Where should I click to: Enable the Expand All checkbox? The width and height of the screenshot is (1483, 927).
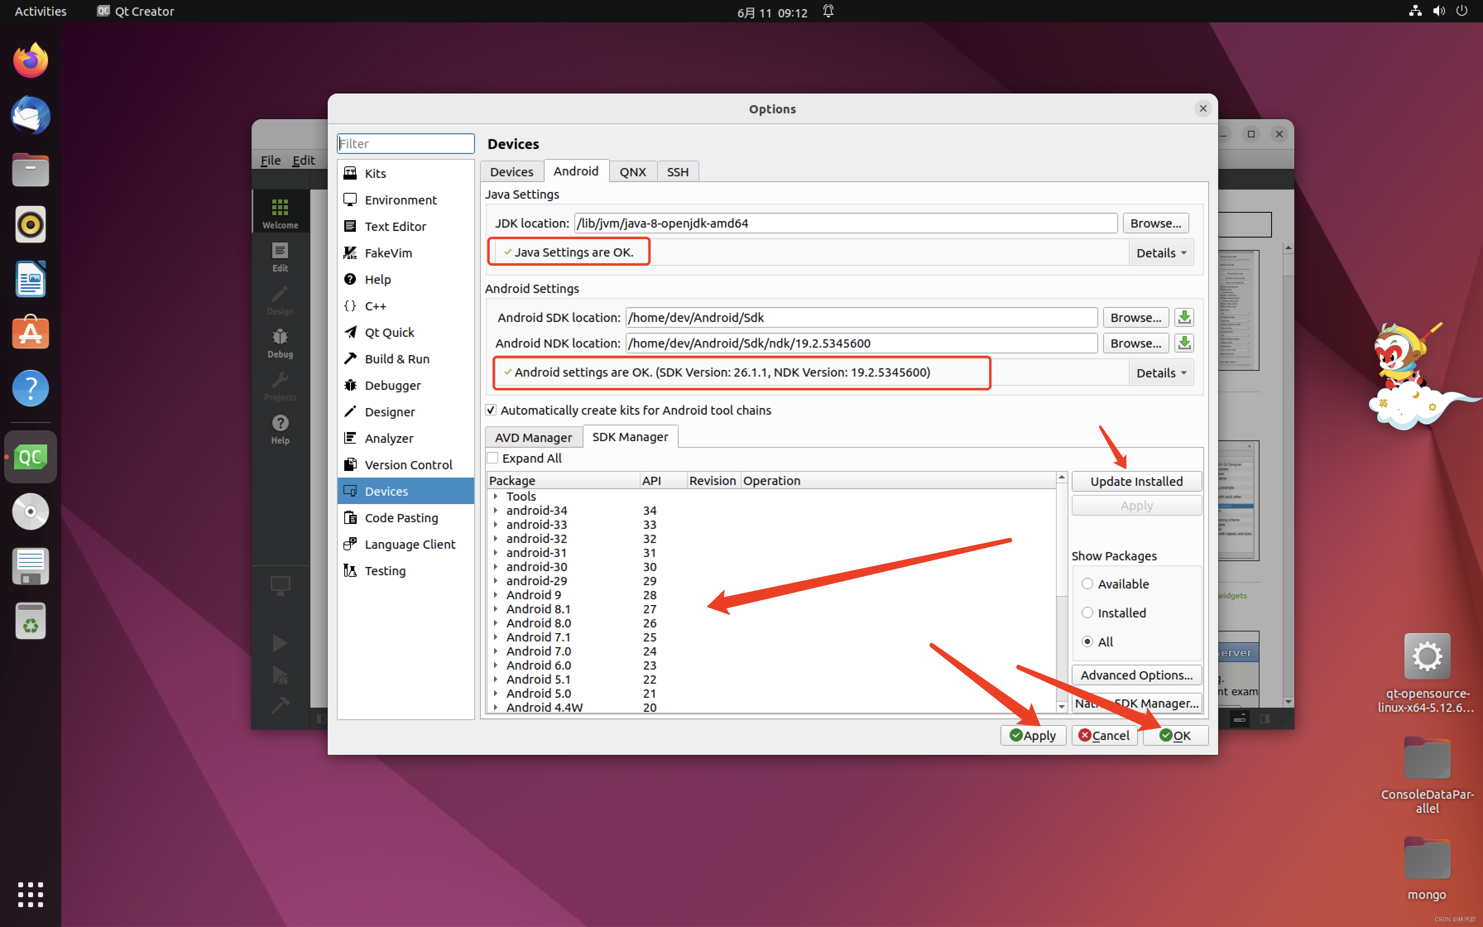click(x=493, y=458)
